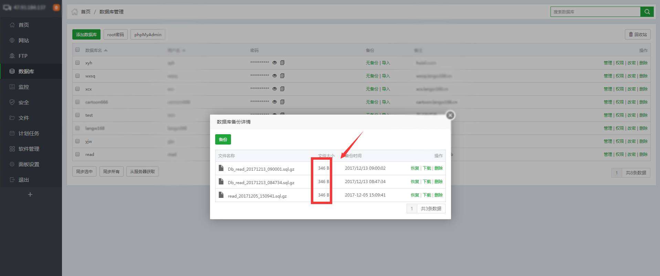This screenshot has height=276, width=660.
Task: Restore the Db_read_20171213_084734 backup
Action: [415, 182]
